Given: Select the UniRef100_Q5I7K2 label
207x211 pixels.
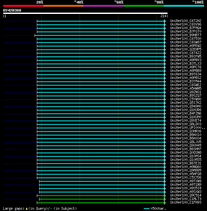Looking at the screenshot, I should (186, 103).
